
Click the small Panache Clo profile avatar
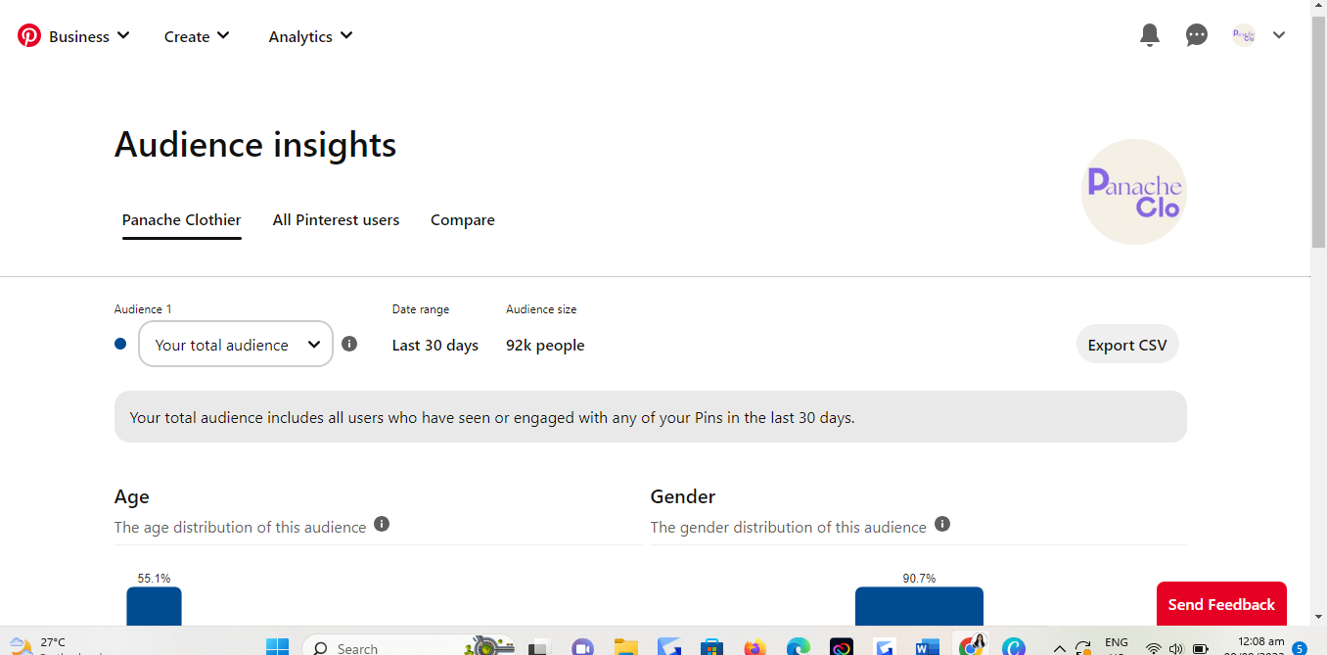pyautogui.click(x=1244, y=35)
